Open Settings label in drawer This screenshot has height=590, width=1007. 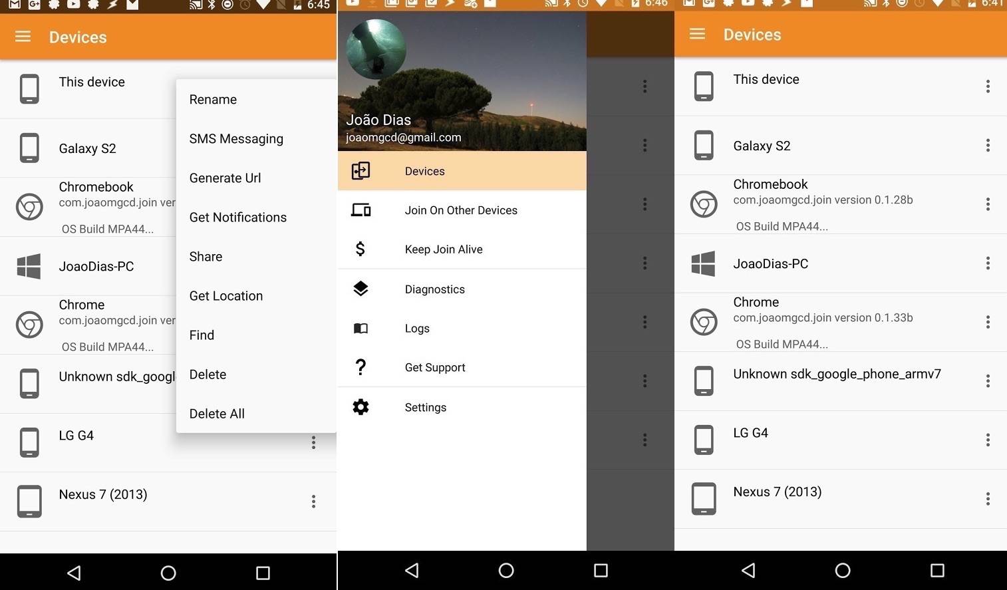pos(426,407)
